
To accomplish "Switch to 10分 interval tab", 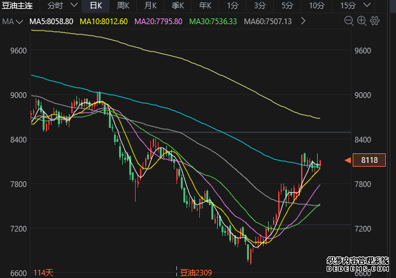I will [x=316, y=5].
